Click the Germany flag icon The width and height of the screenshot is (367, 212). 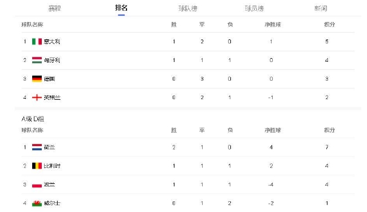37,79
